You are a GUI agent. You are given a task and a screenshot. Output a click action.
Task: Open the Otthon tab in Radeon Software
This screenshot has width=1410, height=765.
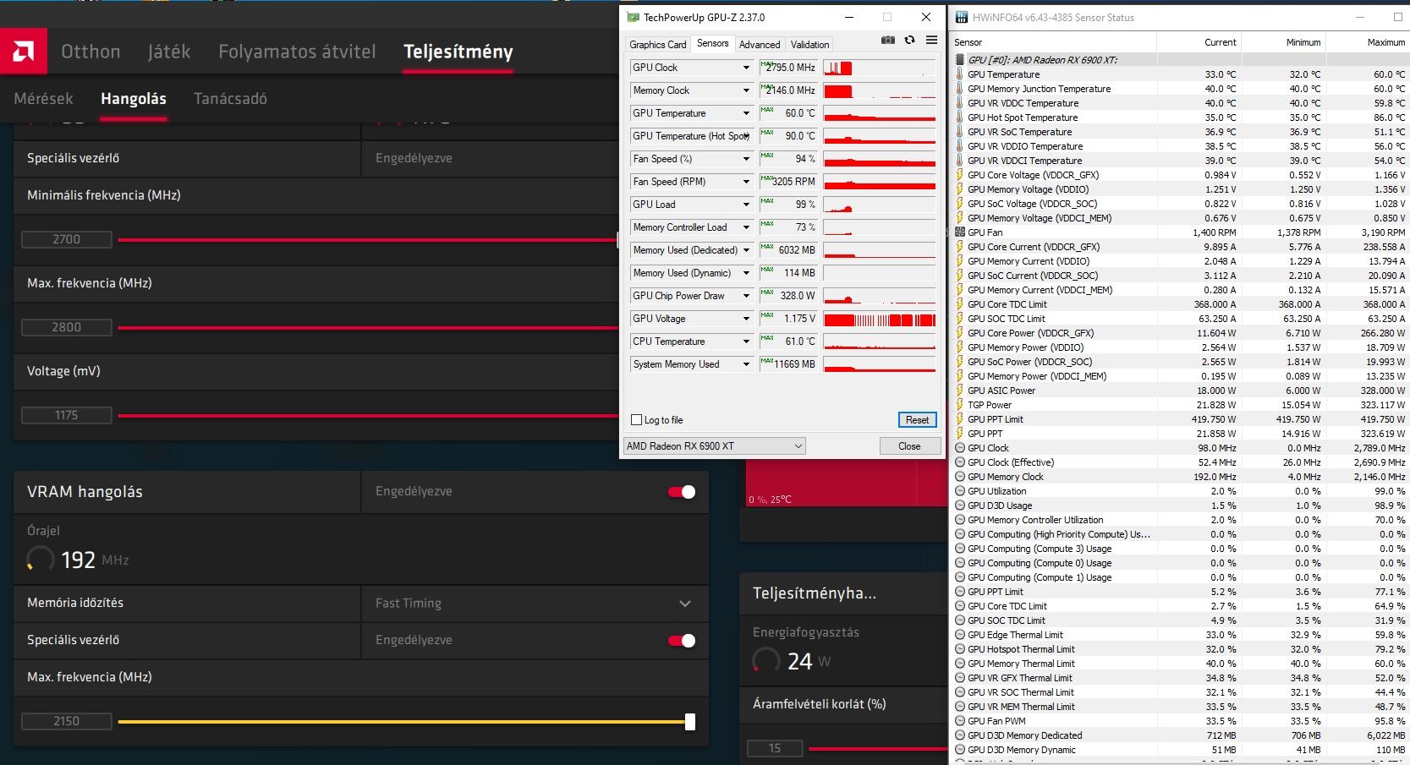(91, 52)
